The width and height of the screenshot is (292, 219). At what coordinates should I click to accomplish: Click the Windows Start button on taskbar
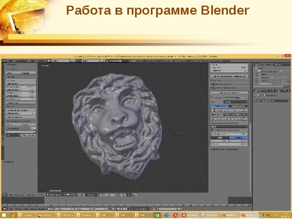4,215
